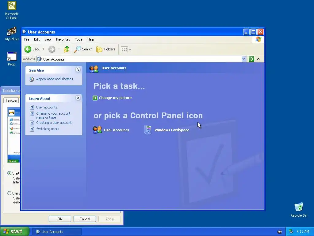Screen dimensions: 314x236
Task: Click the Taskbar dialog title bar
Action: pyautogui.click(x=10, y=91)
